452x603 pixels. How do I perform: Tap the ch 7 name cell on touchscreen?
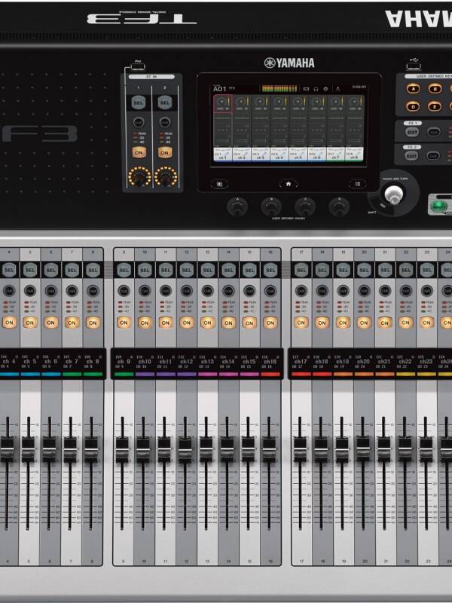[x=335, y=155]
